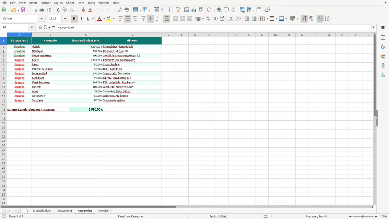Apply AutoFilter funnel icon
The width and height of the screenshot is (389, 219).
(x=178, y=10)
